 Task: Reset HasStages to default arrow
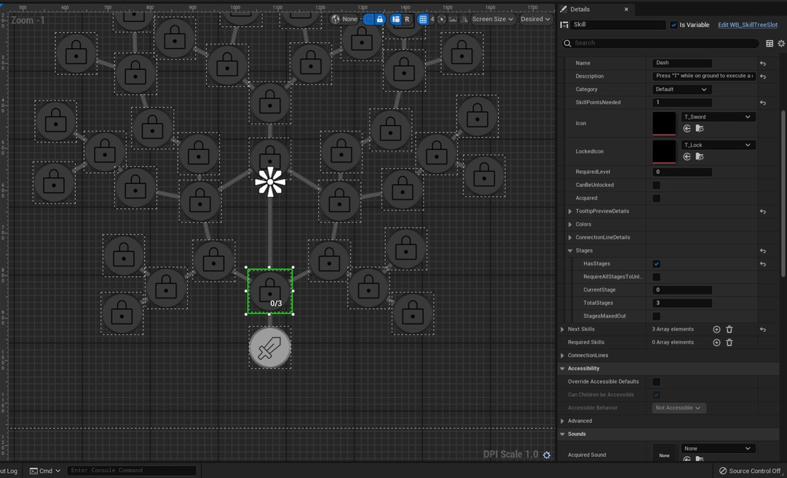(x=763, y=264)
